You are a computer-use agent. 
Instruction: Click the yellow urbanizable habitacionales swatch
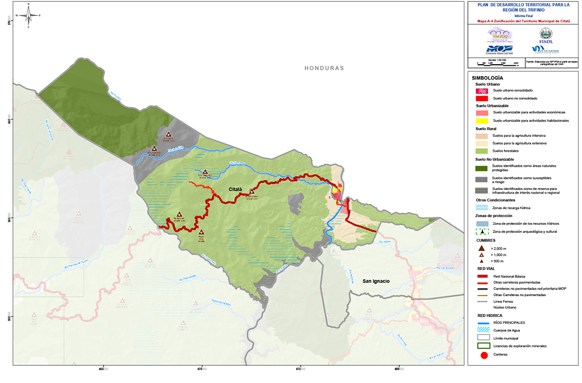(x=481, y=121)
